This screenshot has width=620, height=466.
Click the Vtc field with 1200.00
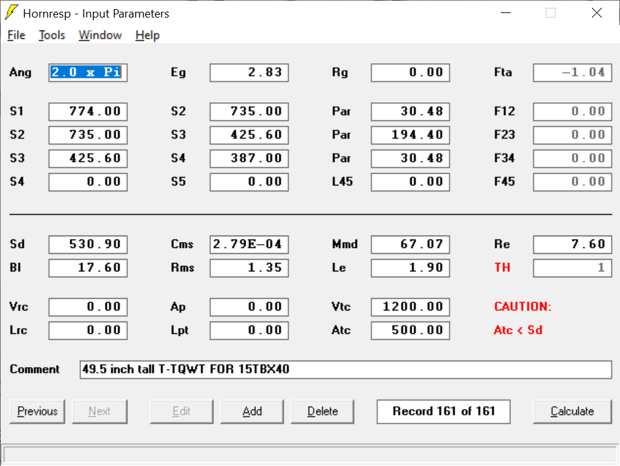click(410, 307)
